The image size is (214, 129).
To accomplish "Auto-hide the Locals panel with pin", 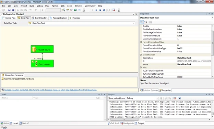I will click(x=102, y=95).
